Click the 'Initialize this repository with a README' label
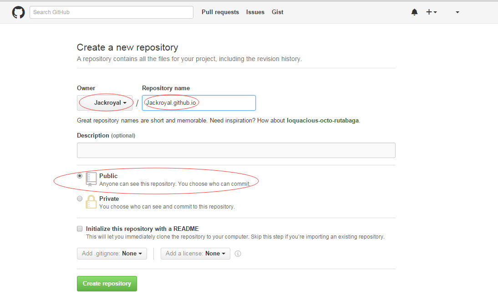This screenshot has width=498, height=301. coord(142,229)
